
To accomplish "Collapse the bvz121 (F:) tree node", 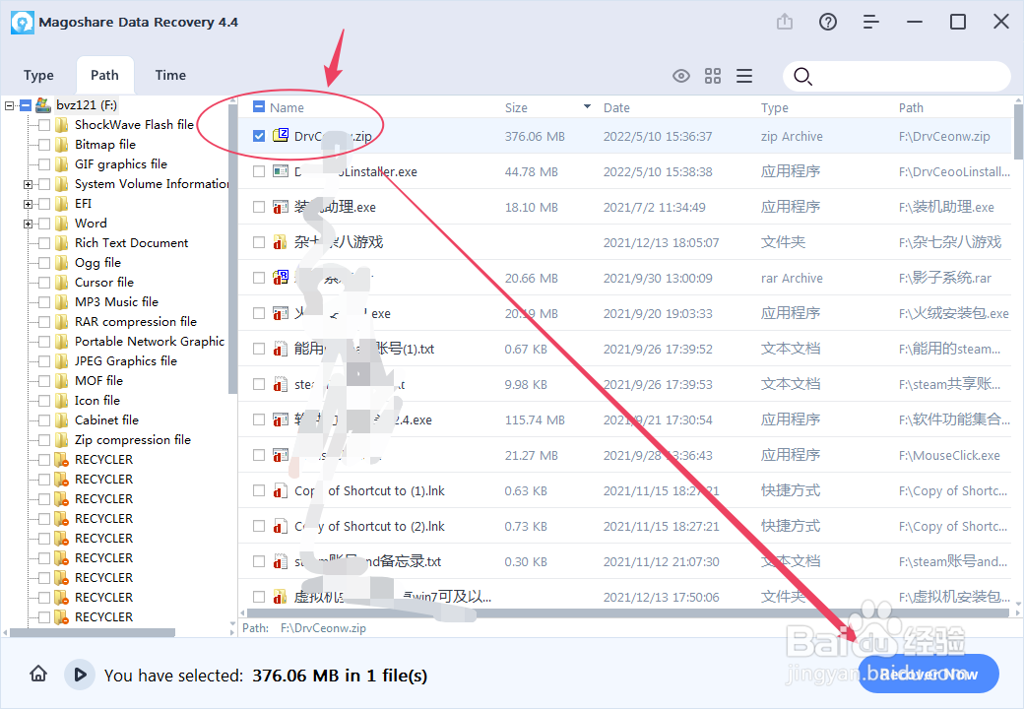I will pyautogui.click(x=9, y=105).
